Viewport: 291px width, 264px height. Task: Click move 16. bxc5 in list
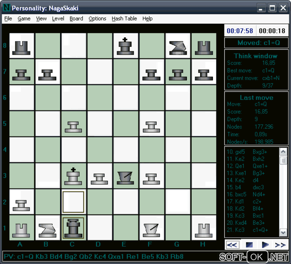point(237,194)
